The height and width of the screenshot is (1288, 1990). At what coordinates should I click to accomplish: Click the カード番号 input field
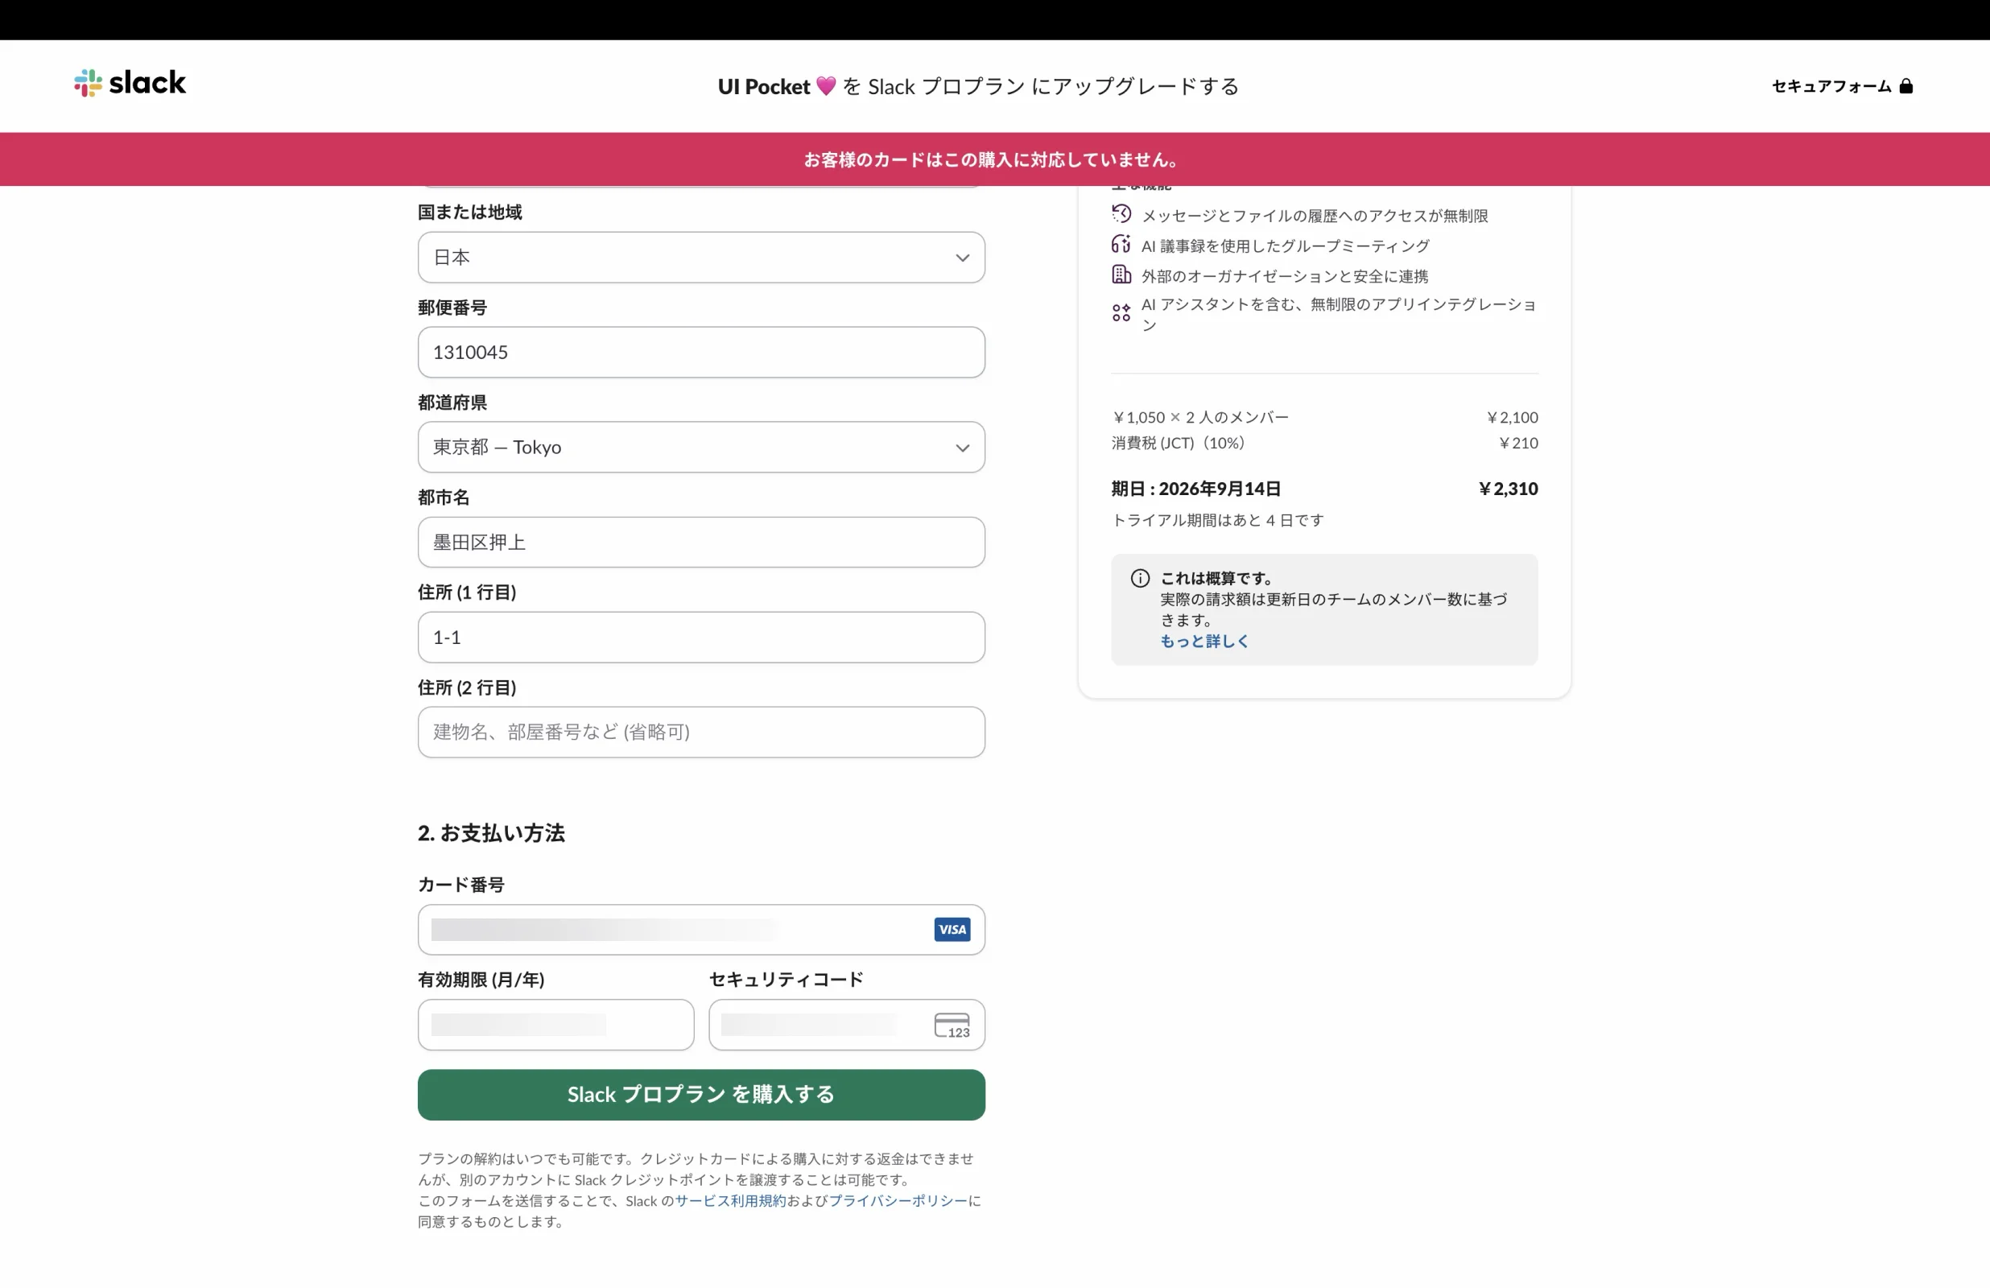click(701, 930)
